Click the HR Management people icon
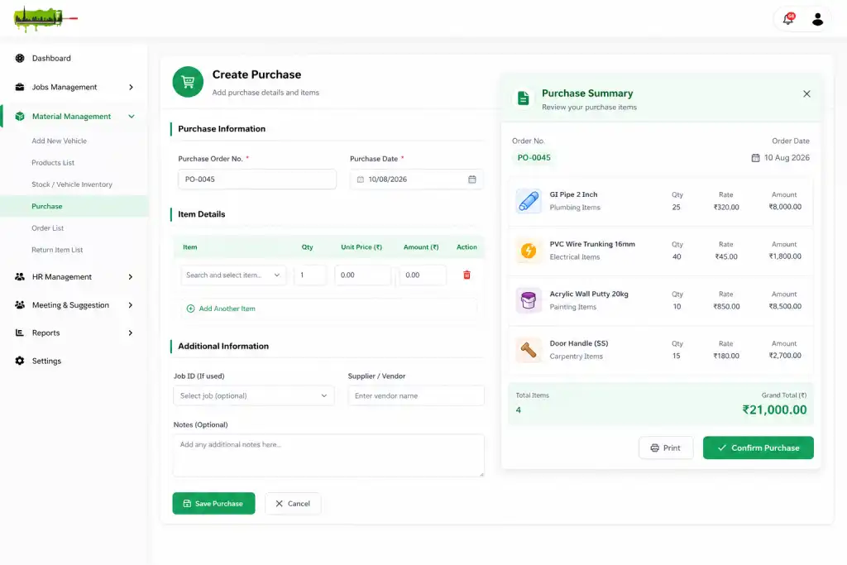 20,276
